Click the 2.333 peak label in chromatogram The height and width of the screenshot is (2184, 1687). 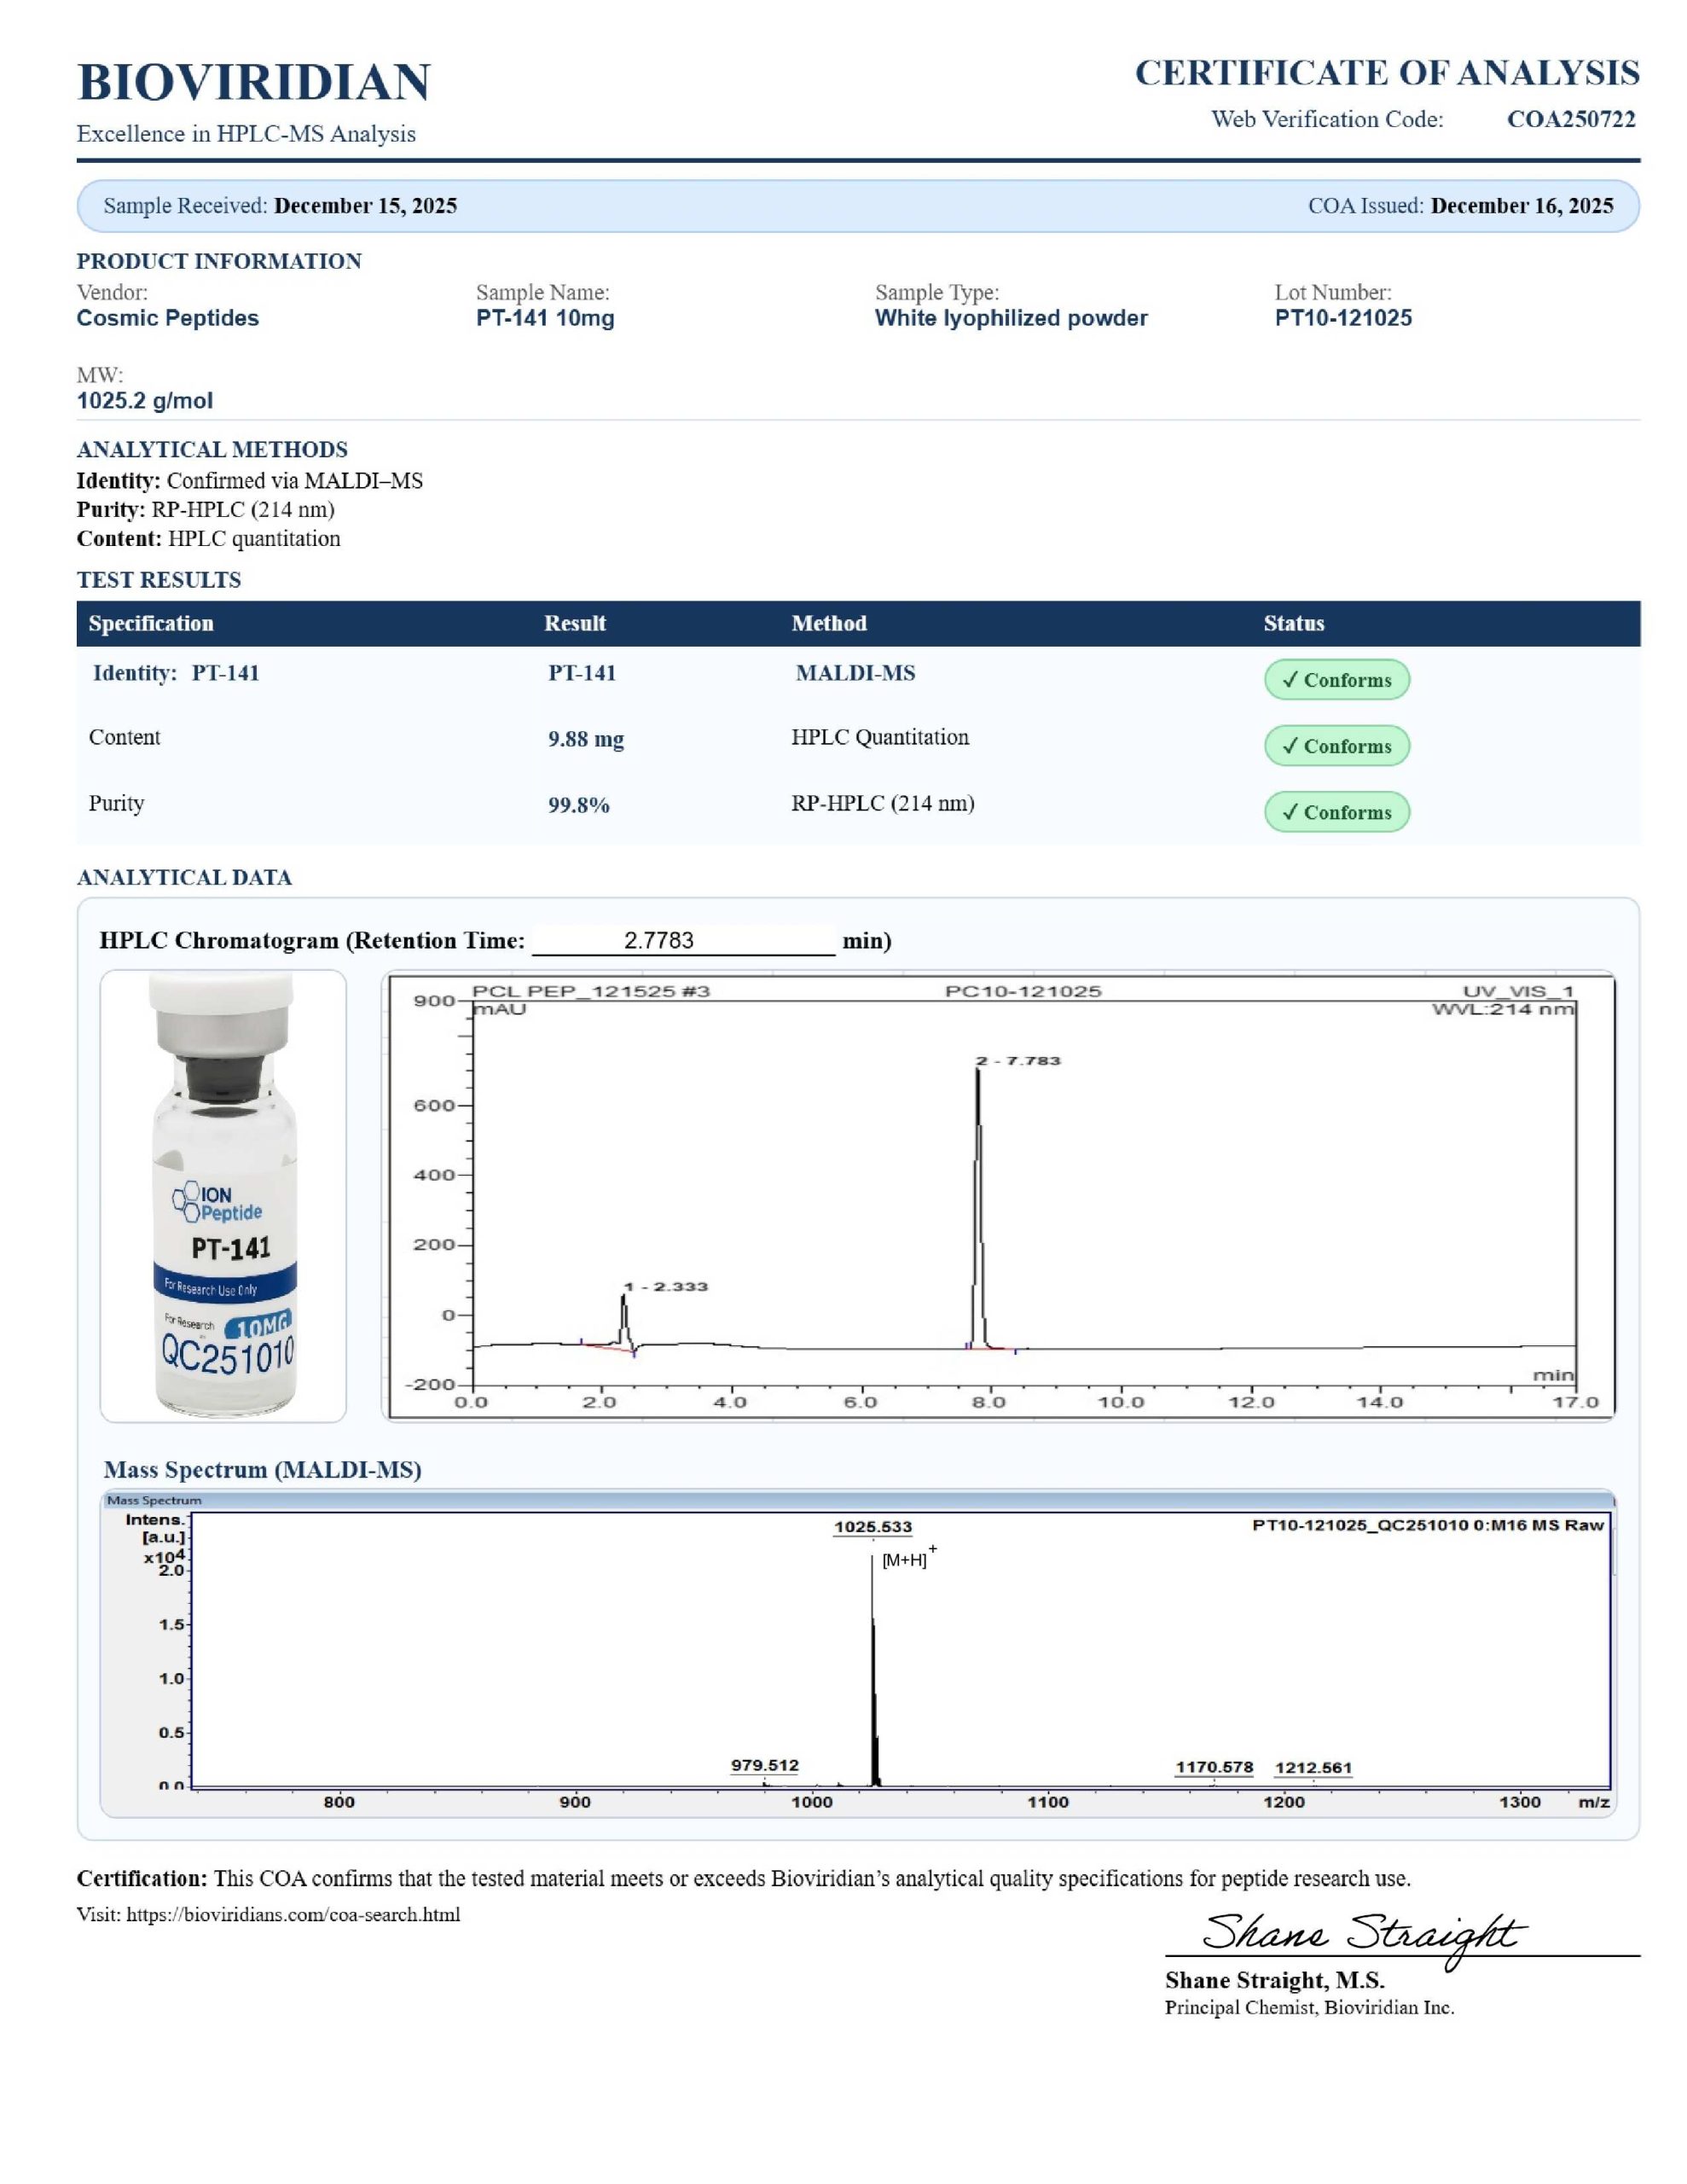666,1286
